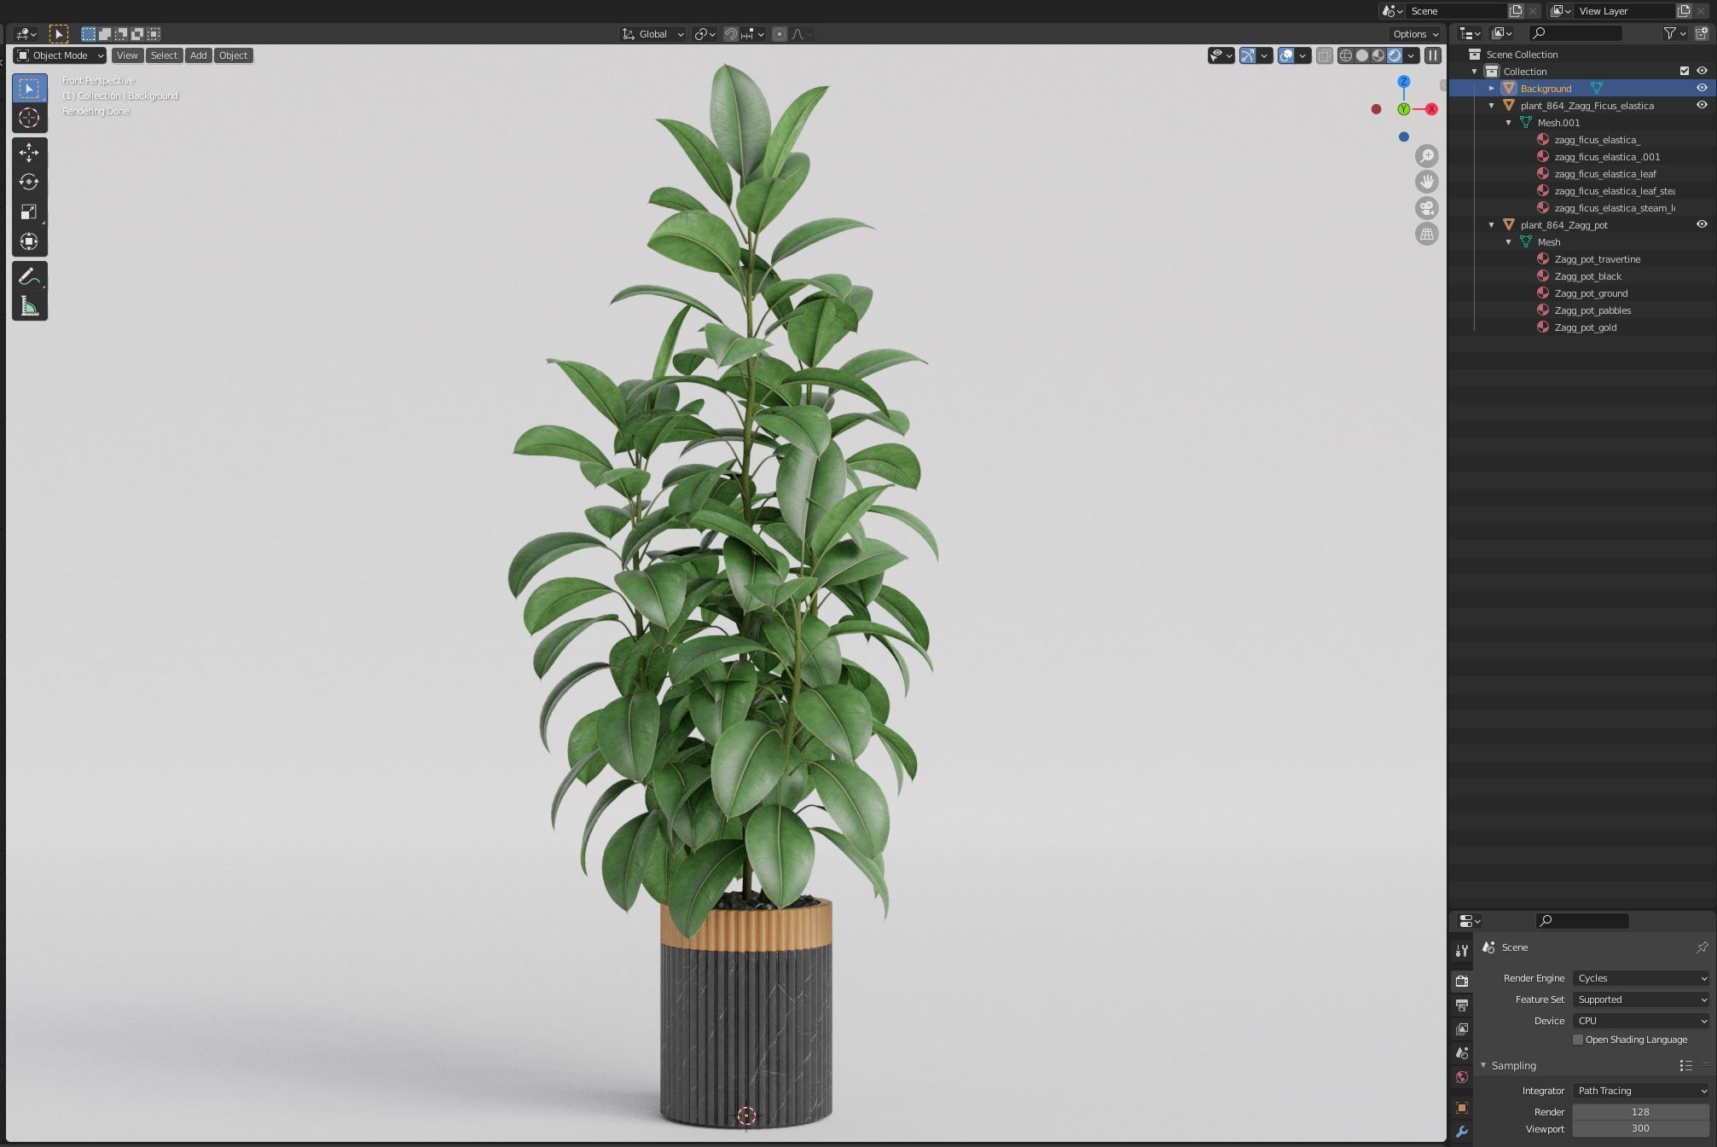Click the Z axis on navigation gizmo
The height and width of the screenshot is (1147, 1717).
tap(1403, 82)
